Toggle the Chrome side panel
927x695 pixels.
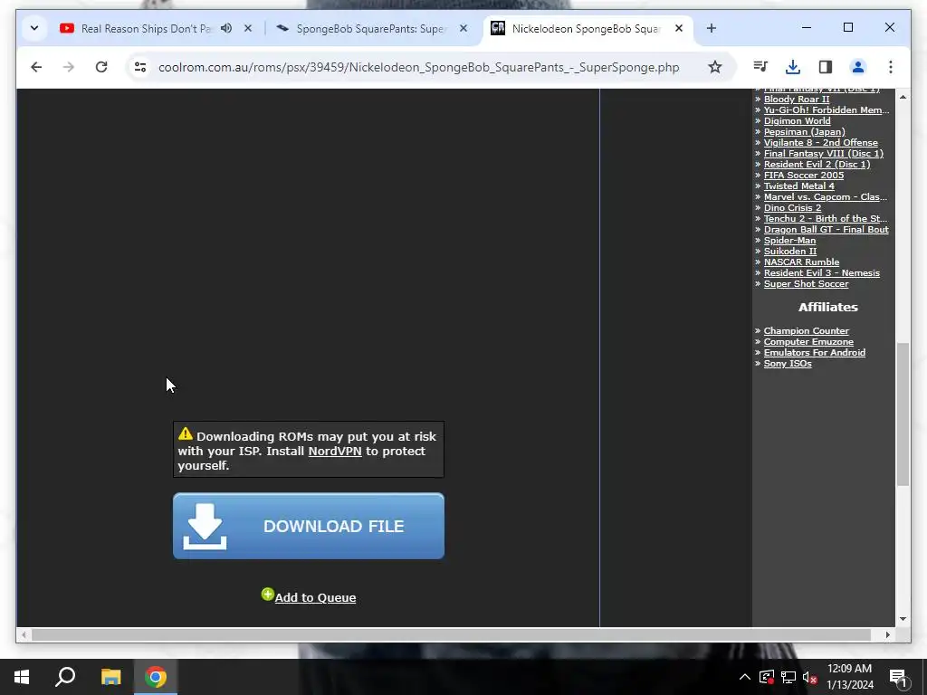[826, 67]
